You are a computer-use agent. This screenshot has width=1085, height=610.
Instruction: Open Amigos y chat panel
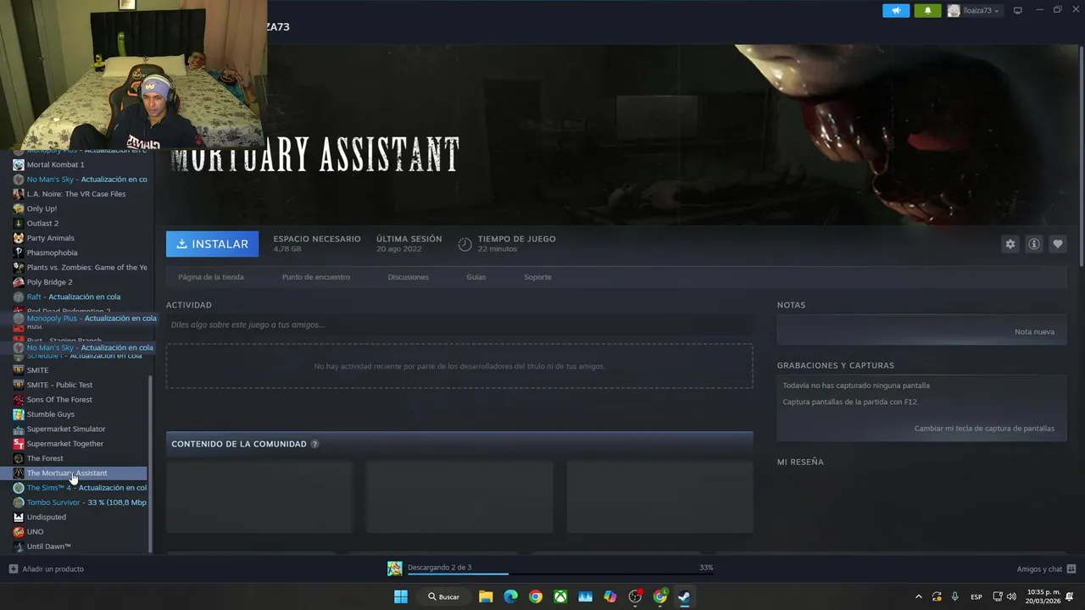tap(1047, 568)
